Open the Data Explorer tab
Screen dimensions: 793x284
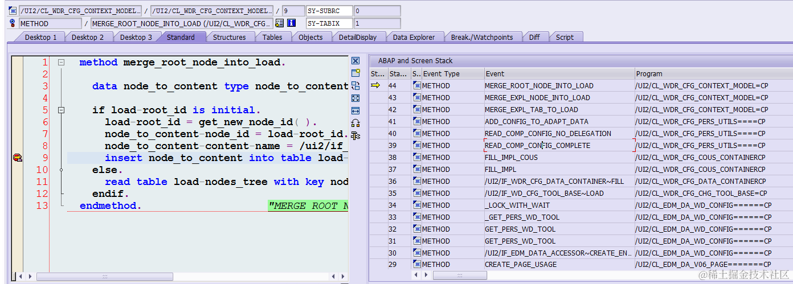click(414, 38)
